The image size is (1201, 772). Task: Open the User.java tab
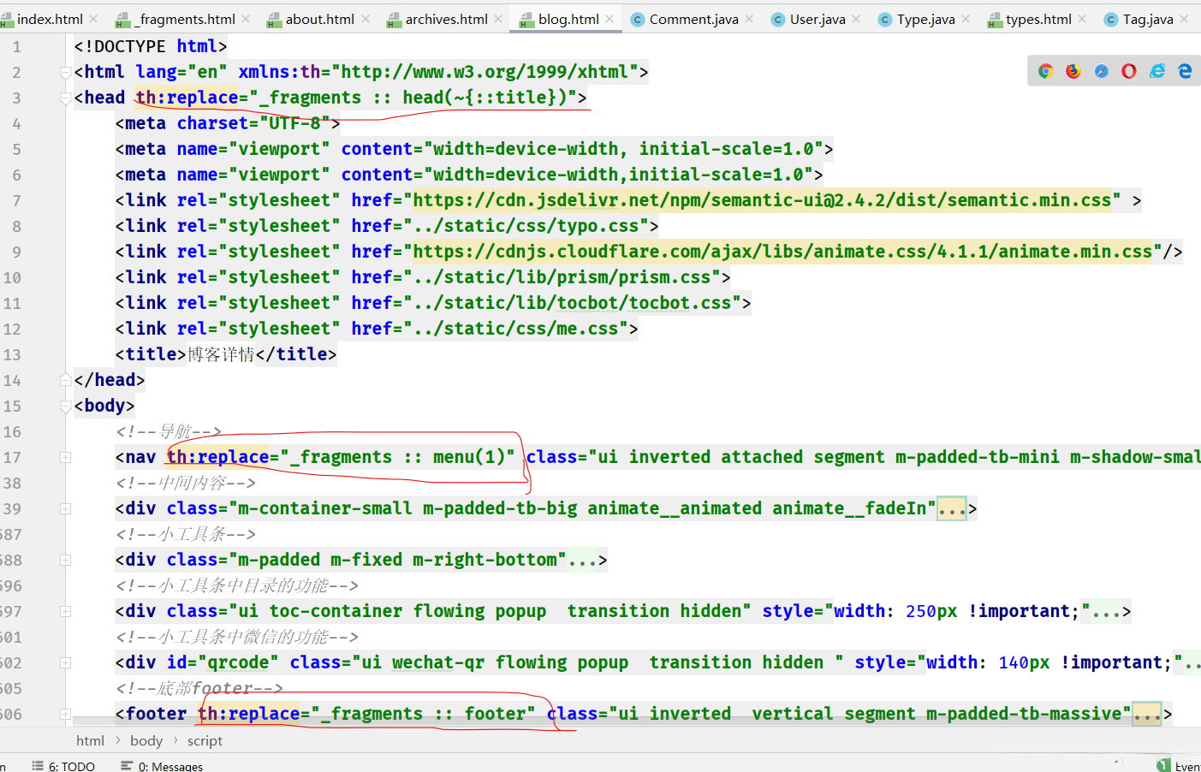pyautogui.click(x=818, y=19)
